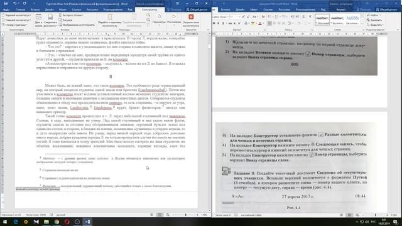Close header and footer (Закрыть окно колонтитулов)
Screen dimensions: 402x226
tap(191, 21)
